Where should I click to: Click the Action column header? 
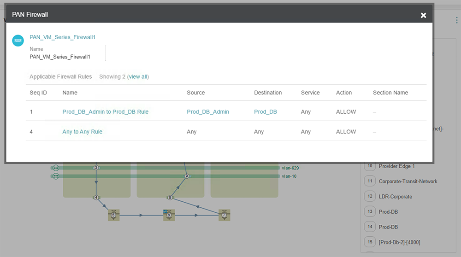point(344,93)
